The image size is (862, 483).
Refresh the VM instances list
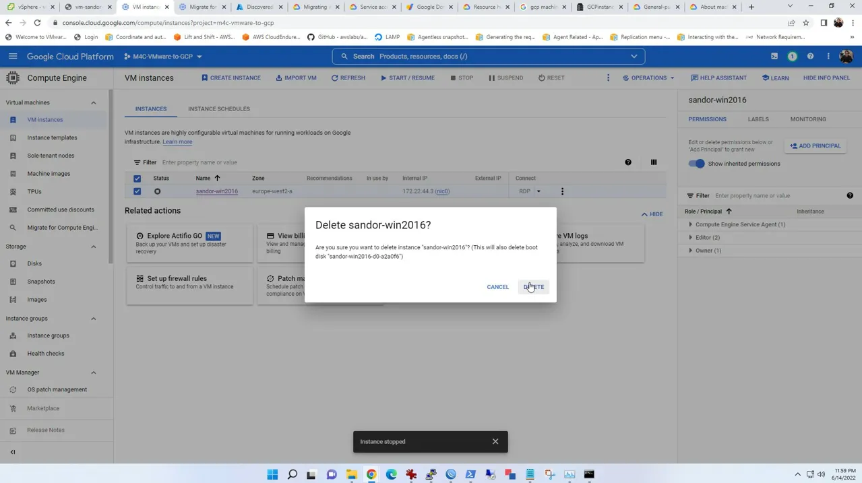[x=348, y=78]
